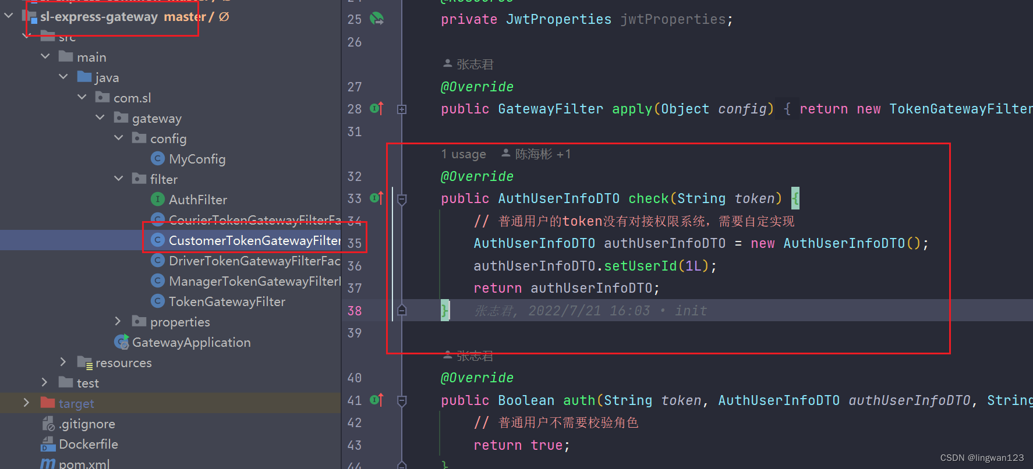Select .gitignore in project tree
The height and width of the screenshot is (469, 1033).
pyautogui.click(x=87, y=424)
